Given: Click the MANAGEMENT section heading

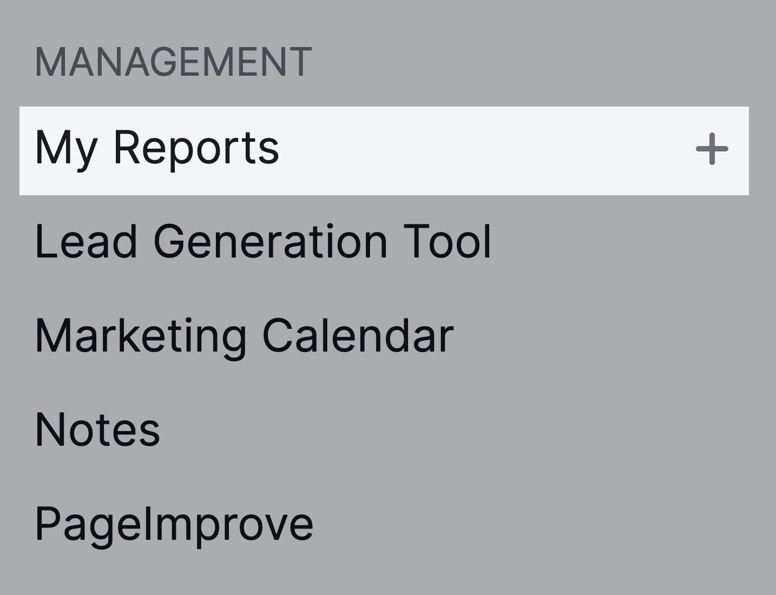Looking at the screenshot, I should click(x=173, y=62).
